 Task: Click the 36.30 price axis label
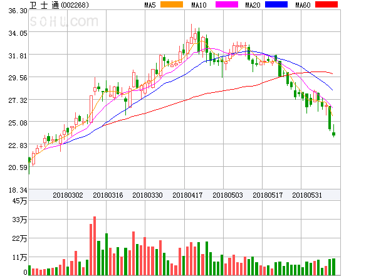point(18,11)
